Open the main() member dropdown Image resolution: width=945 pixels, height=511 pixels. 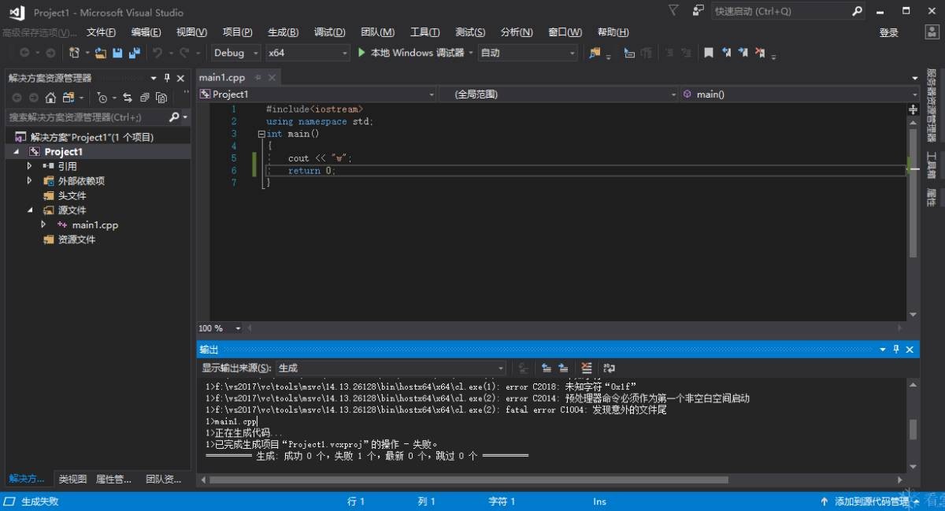799,94
